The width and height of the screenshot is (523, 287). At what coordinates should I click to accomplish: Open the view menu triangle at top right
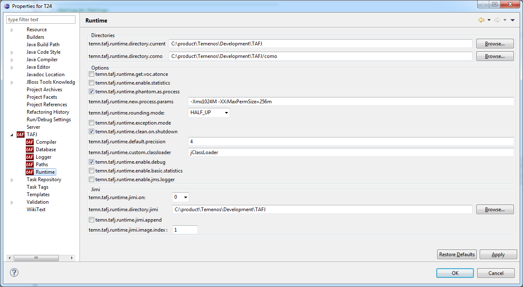(x=513, y=20)
